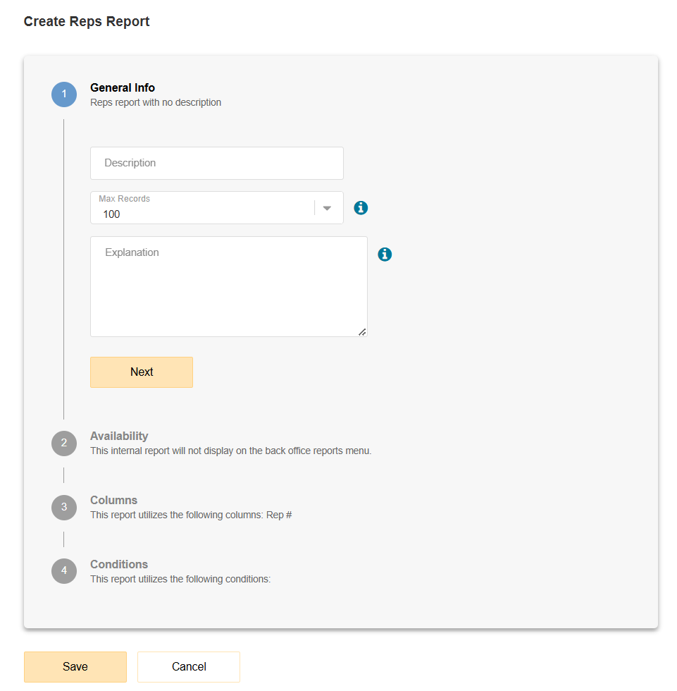The width and height of the screenshot is (677, 691).
Task: Click the Next button
Action: coord(141,372)
